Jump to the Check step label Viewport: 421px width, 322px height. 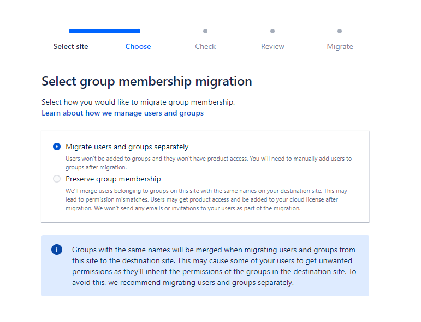coord(205,46)
